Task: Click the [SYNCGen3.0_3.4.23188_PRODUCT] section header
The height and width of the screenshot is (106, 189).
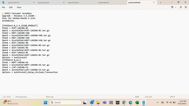Action: (20, 26)
